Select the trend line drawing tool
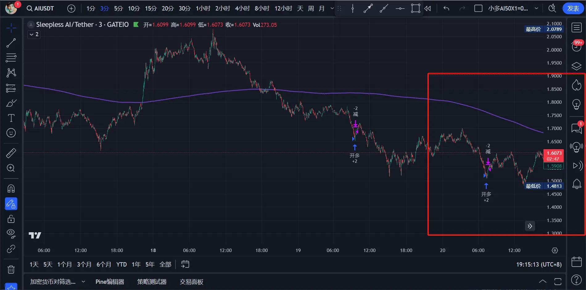This screenshot has width=586, height=290. coord(11,43)
